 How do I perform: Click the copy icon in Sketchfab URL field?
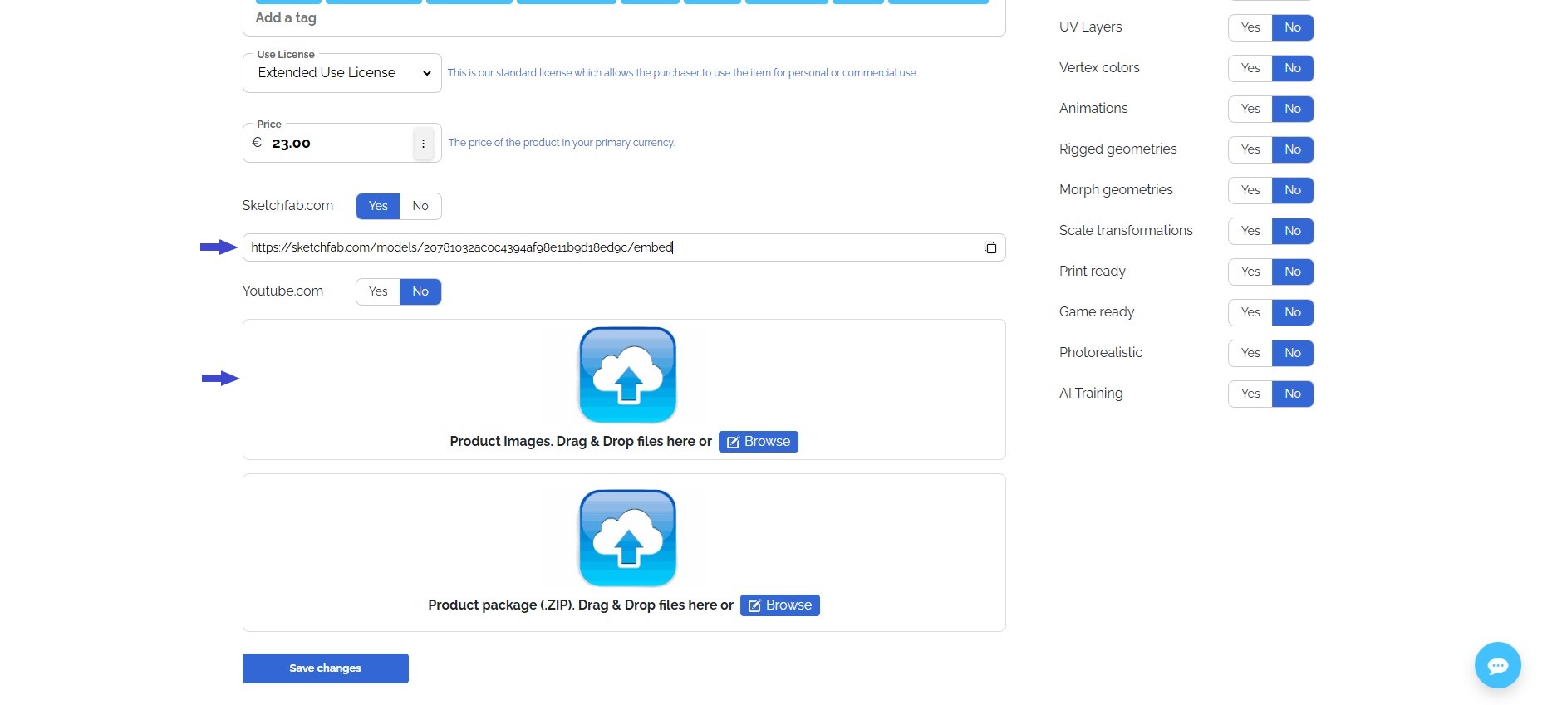pyautogui.click(x=990, y=247)
